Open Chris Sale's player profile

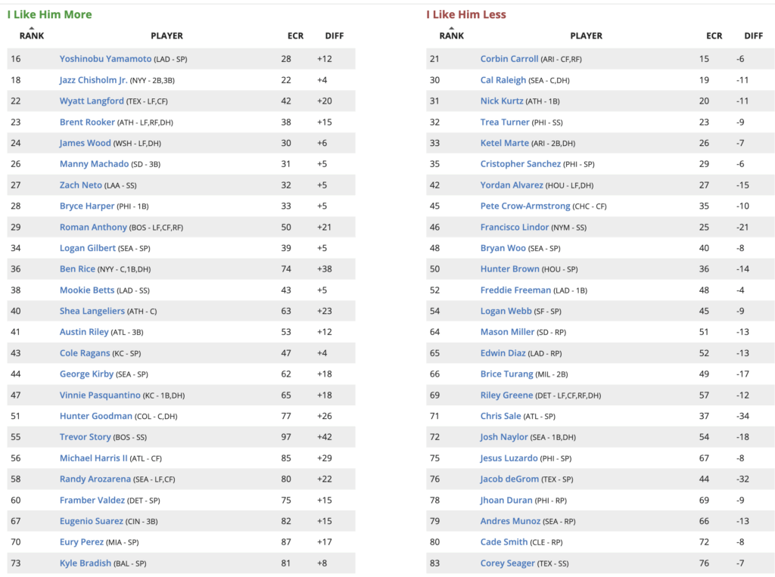click(x=500, y=416)
